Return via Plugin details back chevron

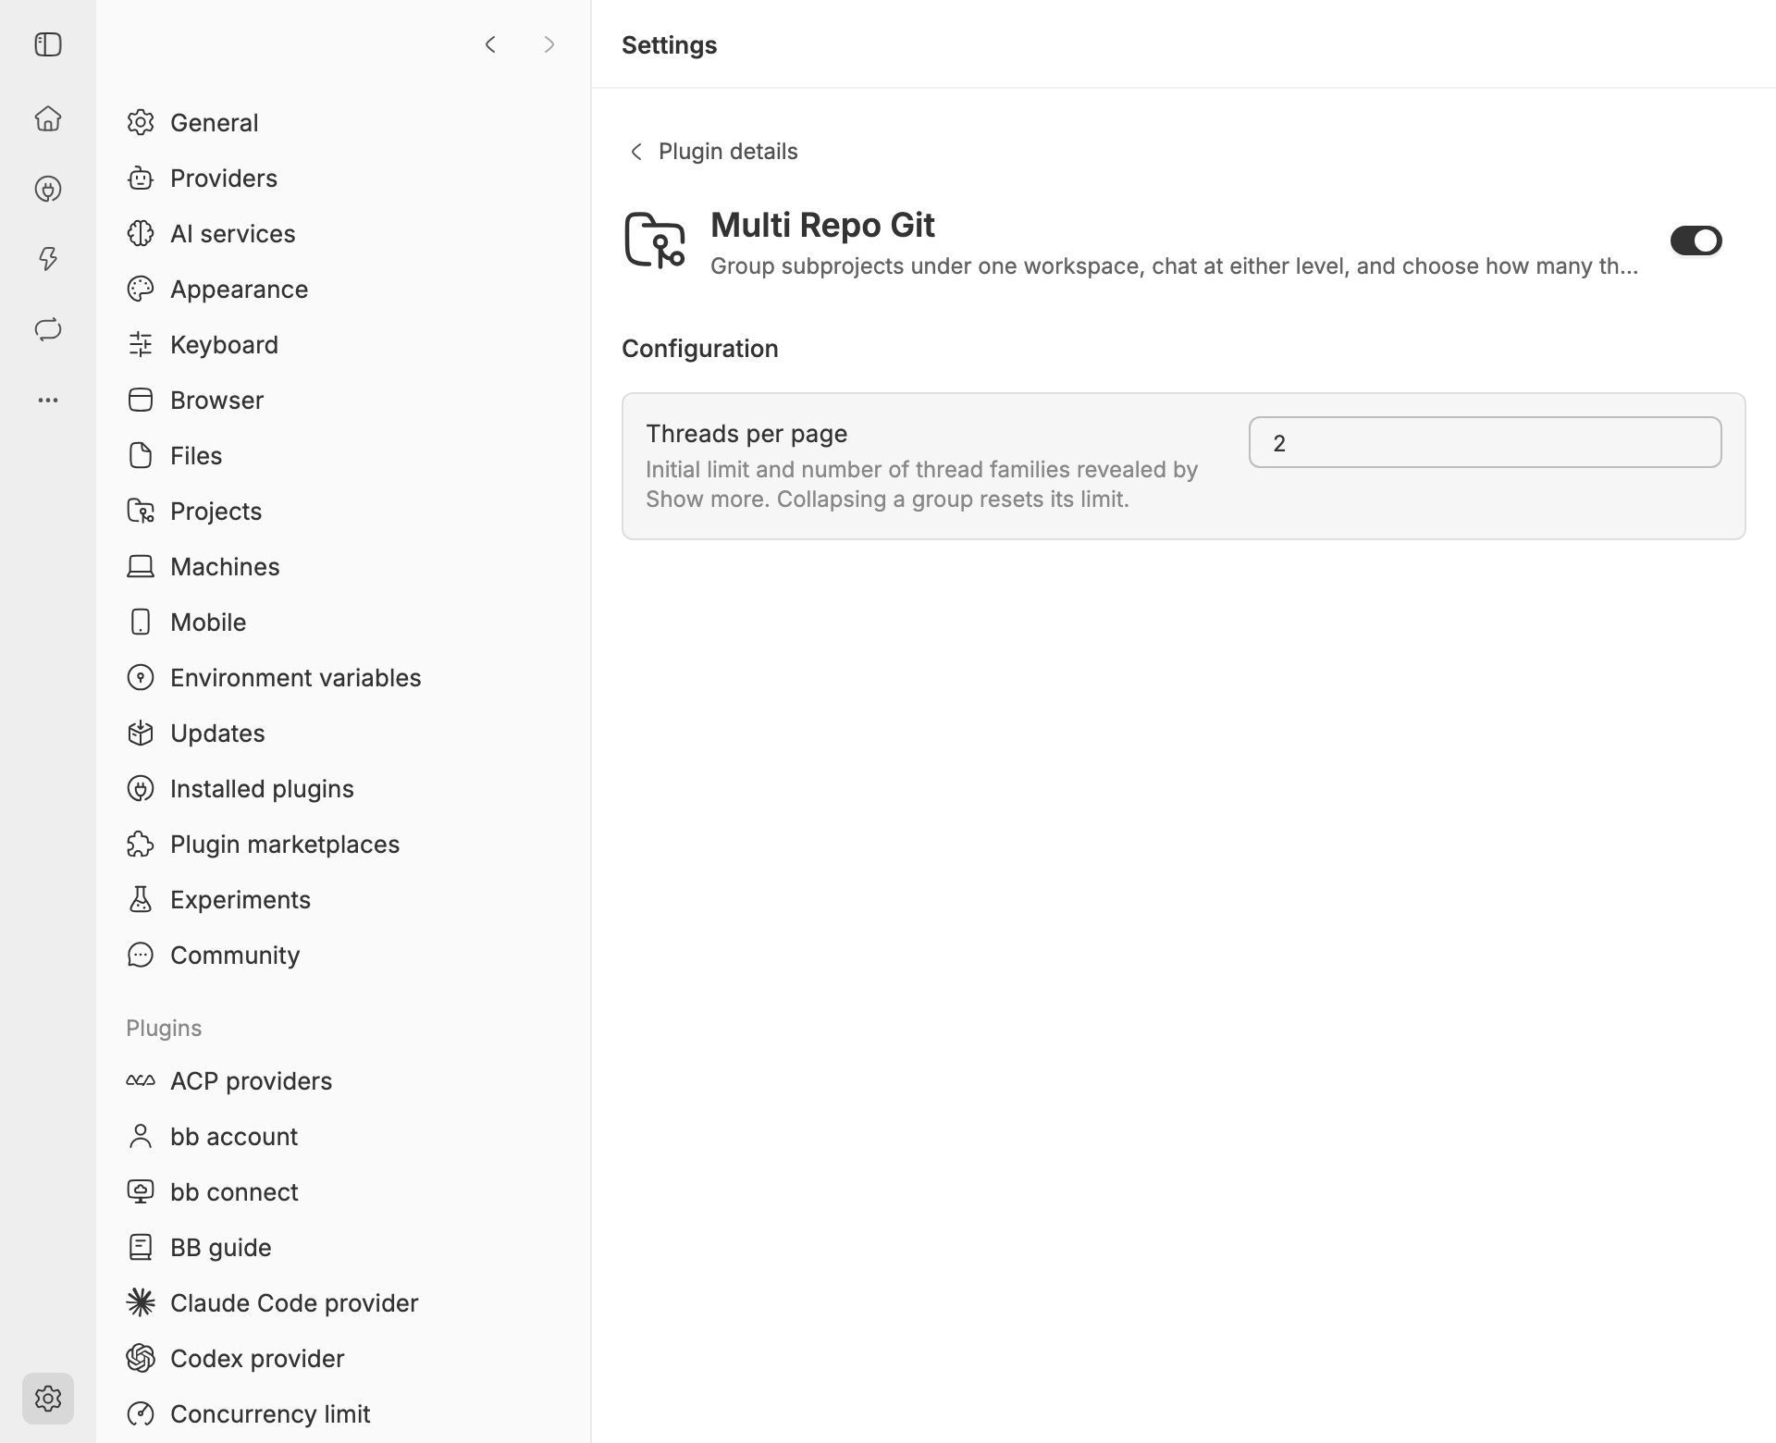635,151
